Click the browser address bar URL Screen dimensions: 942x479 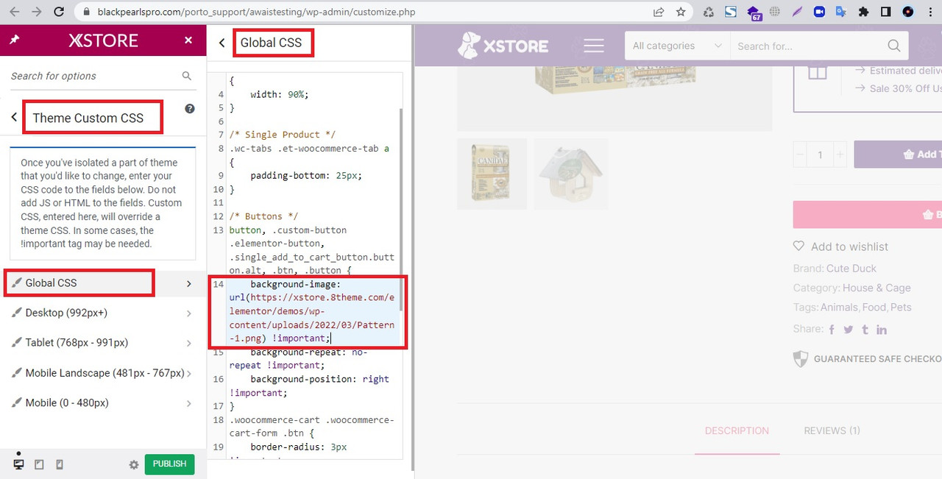(x=255, y=12)
